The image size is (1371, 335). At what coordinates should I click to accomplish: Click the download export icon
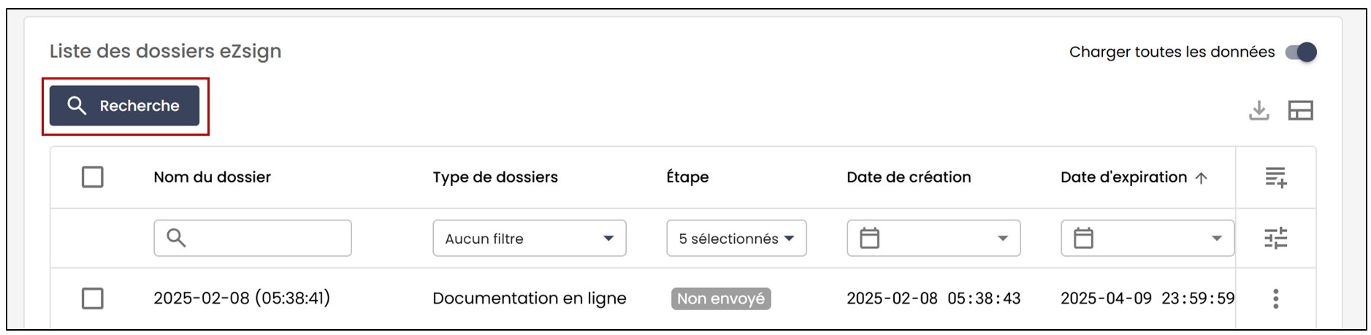1259,110
